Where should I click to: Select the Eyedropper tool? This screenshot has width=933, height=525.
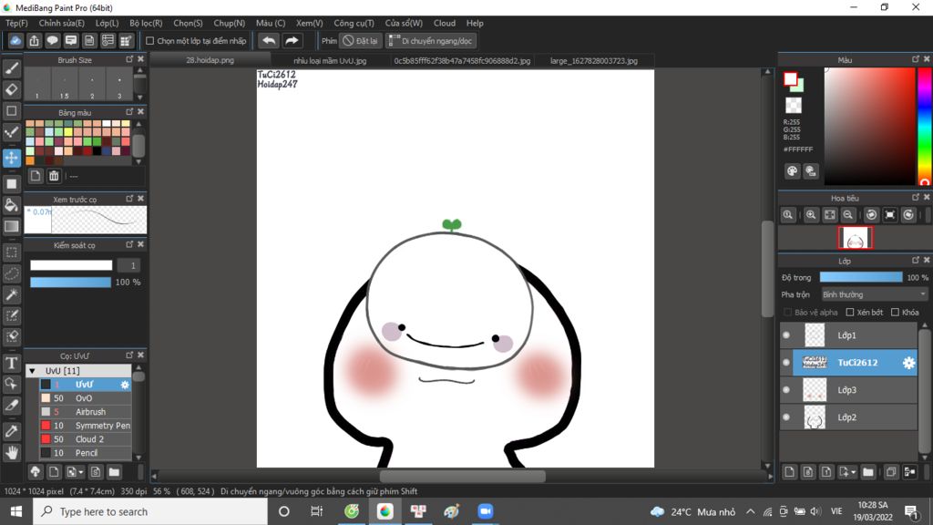point(11,431)
